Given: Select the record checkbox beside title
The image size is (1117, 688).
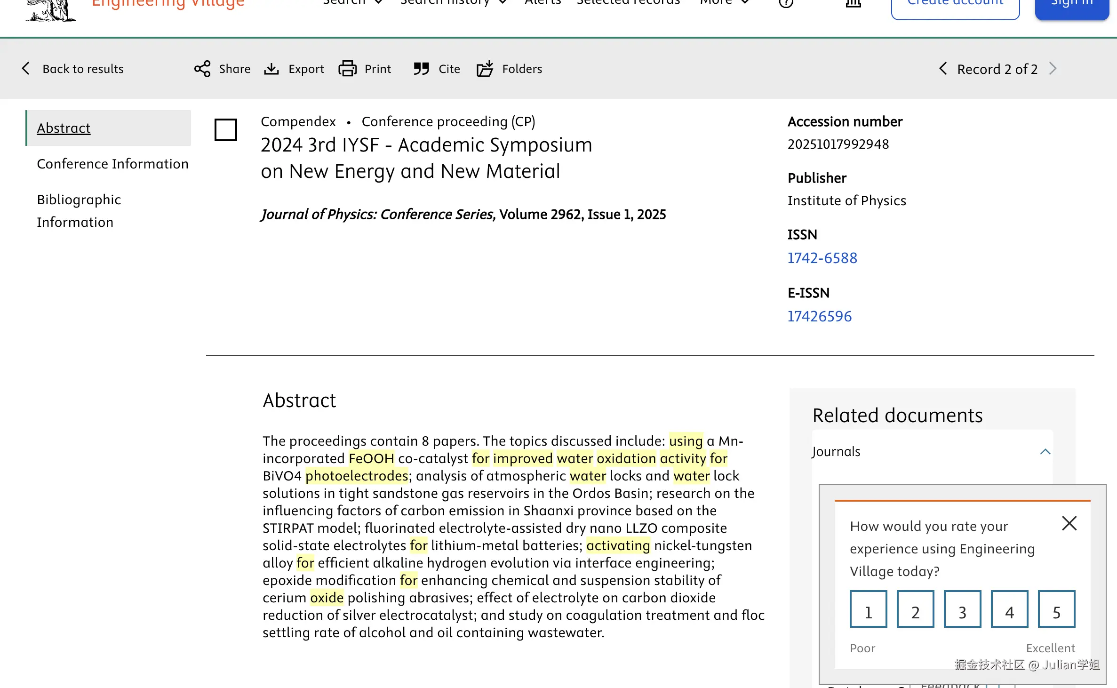Looking at the screenshot, I should tap(226, 130).
